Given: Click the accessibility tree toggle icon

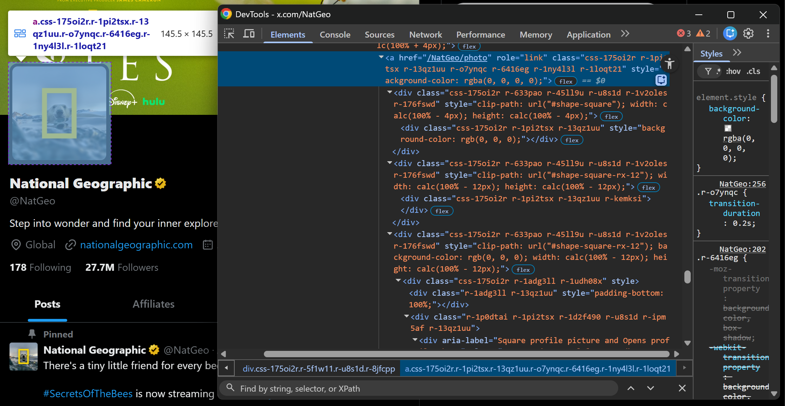Looking at the screenshot, I should (670, 64).
